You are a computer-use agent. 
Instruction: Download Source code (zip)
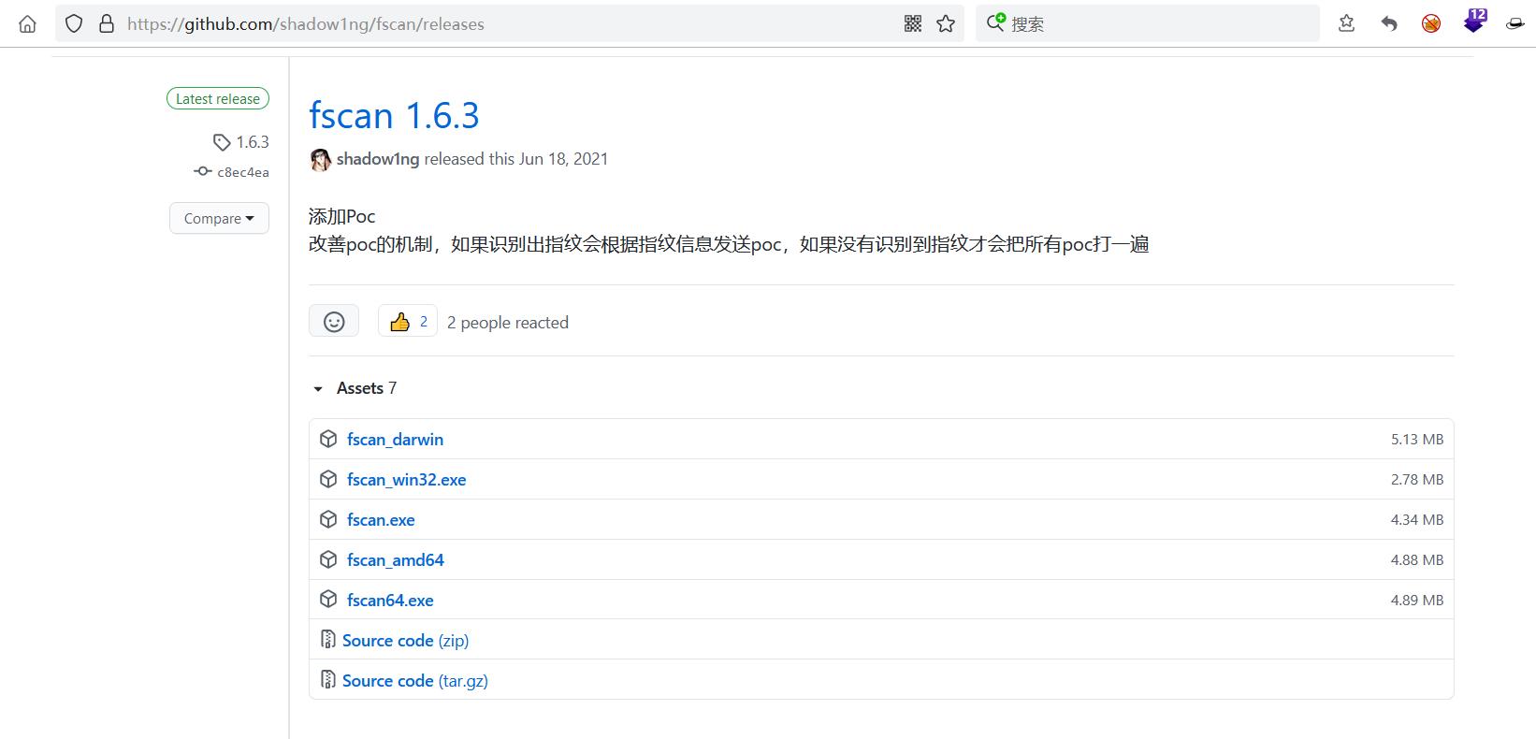(405, 640)
